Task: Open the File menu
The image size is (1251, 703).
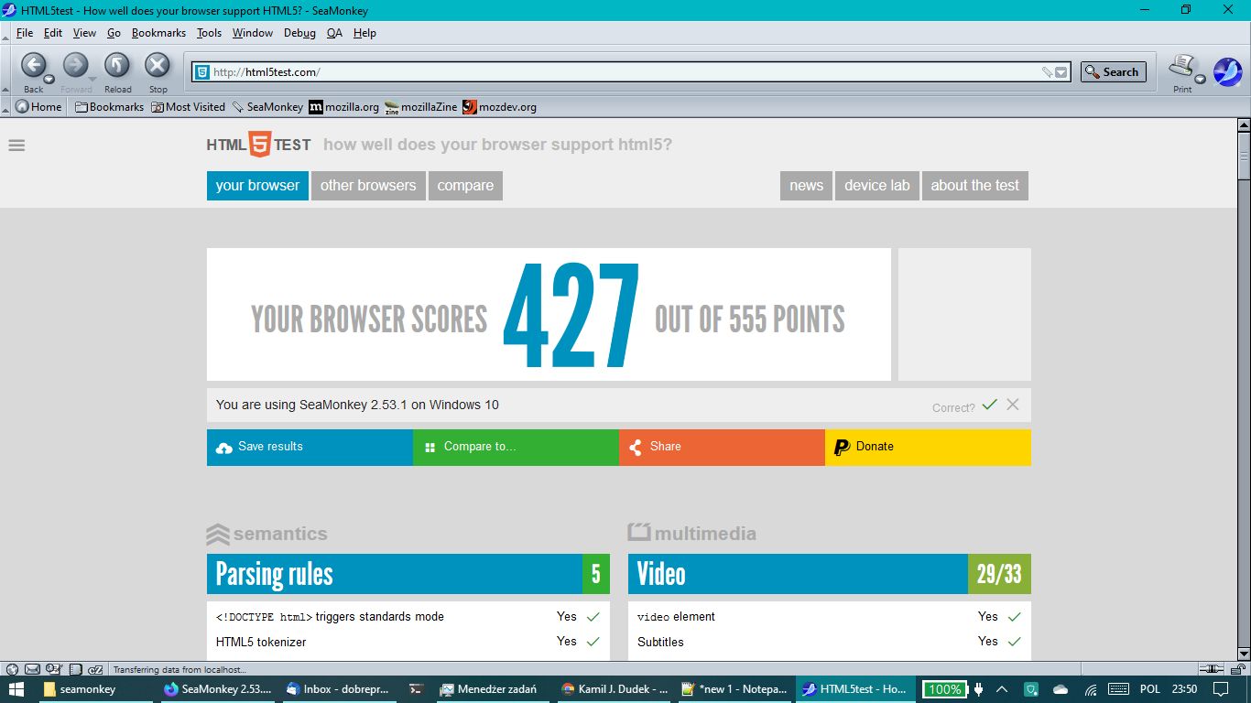Action: (x=25, y=33)
